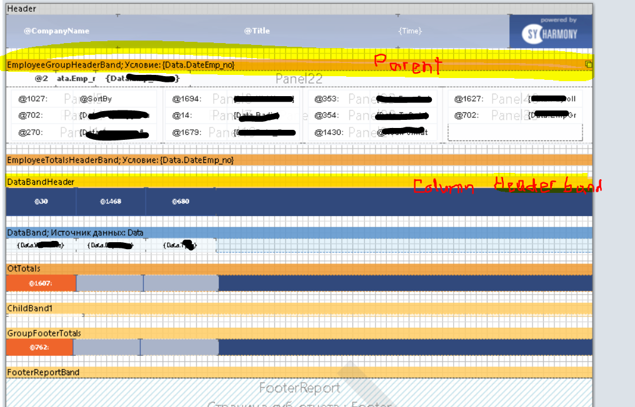Select the empty dashed panel under right @702:
This screenshot has height=407, width=635.
[515, 133]
